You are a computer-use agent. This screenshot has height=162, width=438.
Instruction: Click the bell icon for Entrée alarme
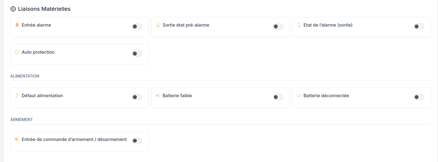[x=17, y=25]
